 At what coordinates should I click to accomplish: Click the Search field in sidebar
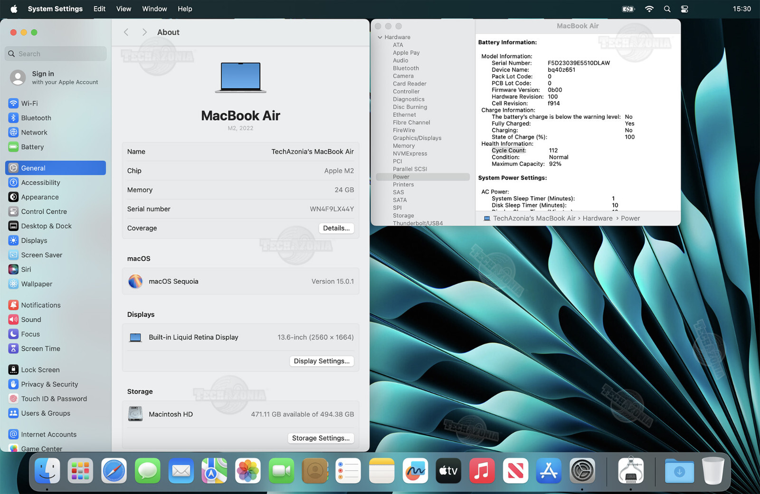tap(56, 54)
